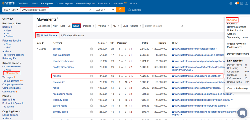This screenshot has width=250, height=120.
Task: Open the holidays keyword link
Action: pos(57,76)
